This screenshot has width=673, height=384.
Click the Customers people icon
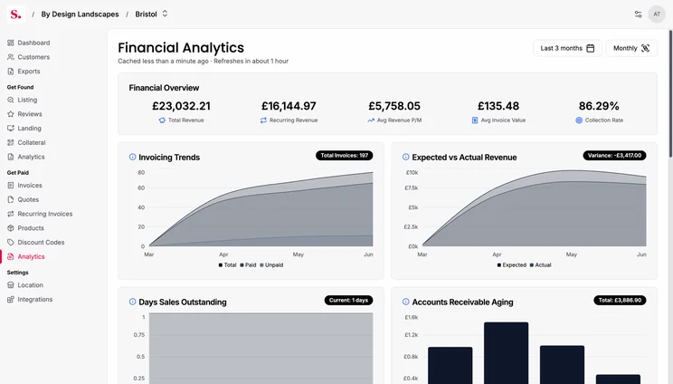click(x=11, y=57)
